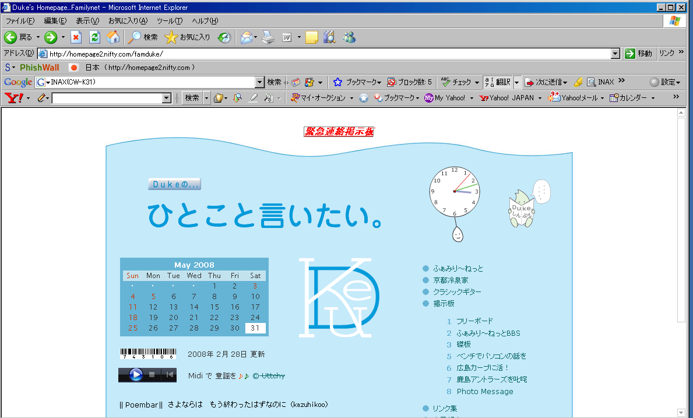Open the 編集(E) menu
Image resolution: width=693 pixels, height=418 pixels.
pyautogui.click(x=55, y=21)
